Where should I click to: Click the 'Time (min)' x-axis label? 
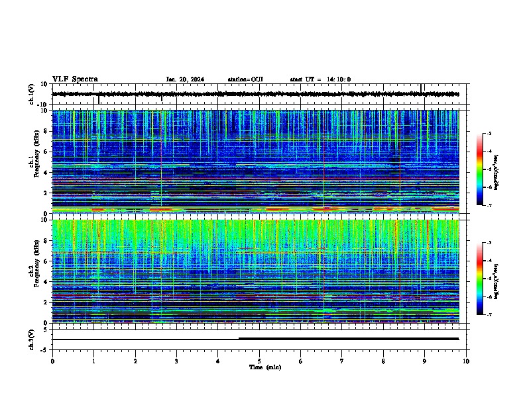(x=265, y=367)
